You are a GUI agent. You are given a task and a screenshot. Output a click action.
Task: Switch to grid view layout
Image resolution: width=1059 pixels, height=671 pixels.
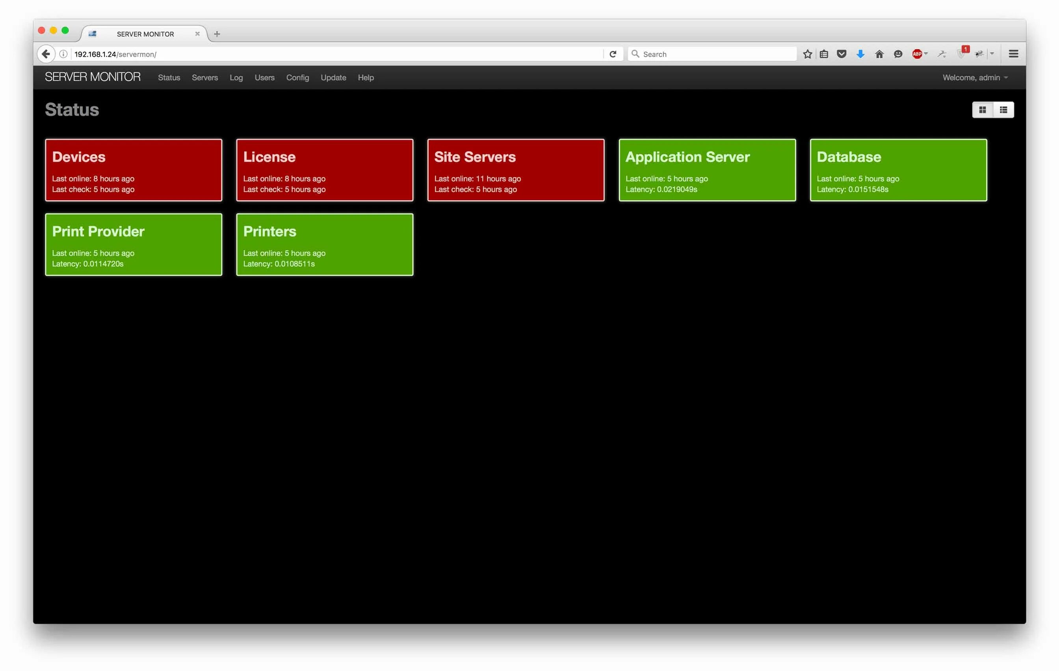pyautogui.click(x=982, y=110)
